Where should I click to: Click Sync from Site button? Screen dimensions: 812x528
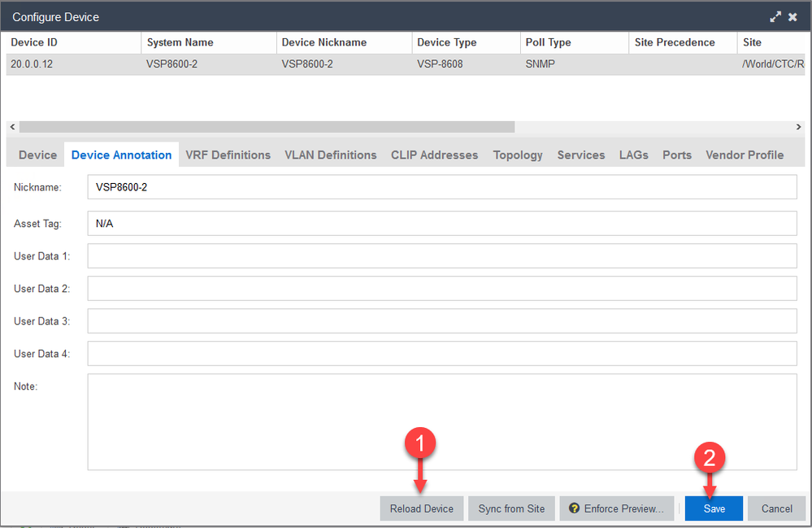(511, 508)
